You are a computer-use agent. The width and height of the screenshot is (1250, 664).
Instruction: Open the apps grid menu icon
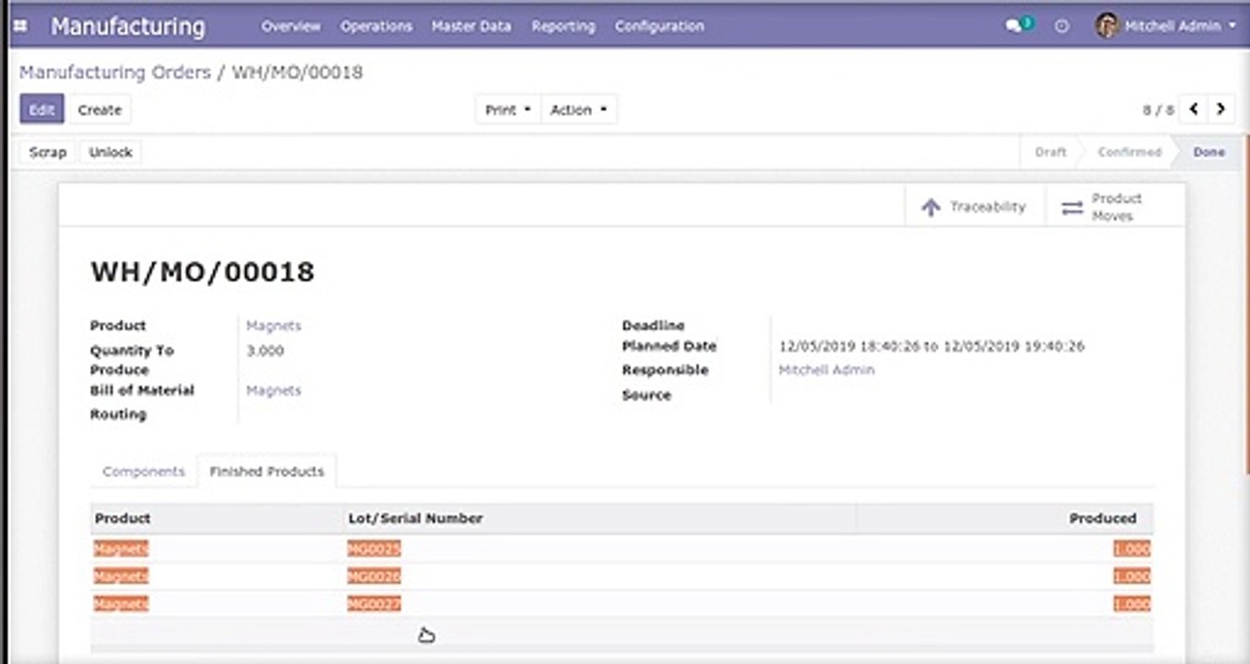click(x=19, y=27)
